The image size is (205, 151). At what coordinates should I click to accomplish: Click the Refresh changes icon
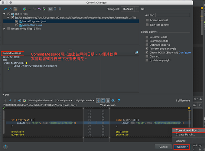coord(10,9)
